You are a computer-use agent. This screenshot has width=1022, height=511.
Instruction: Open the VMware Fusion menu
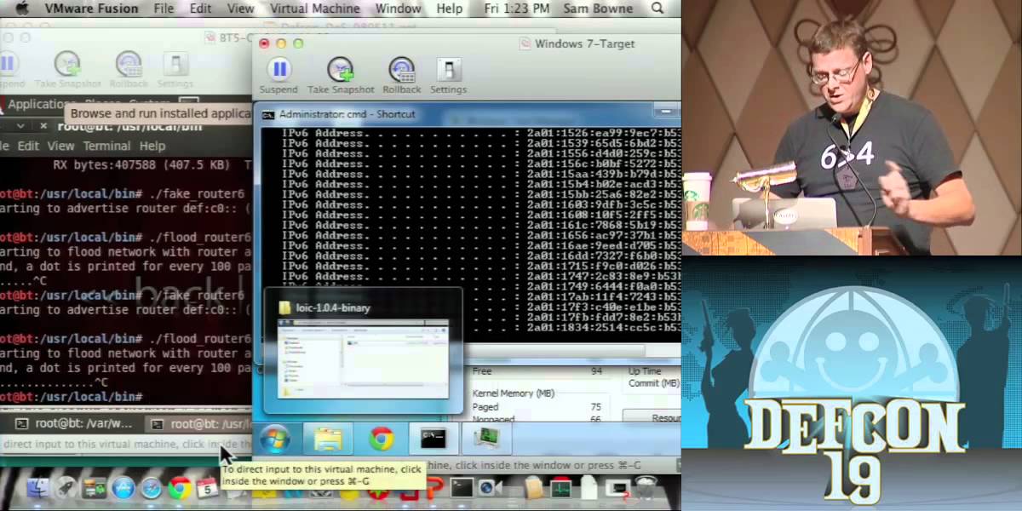[91, 9]
